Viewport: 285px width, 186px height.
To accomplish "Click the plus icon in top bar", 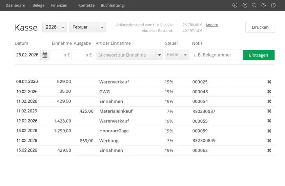I will coord(235,5).
